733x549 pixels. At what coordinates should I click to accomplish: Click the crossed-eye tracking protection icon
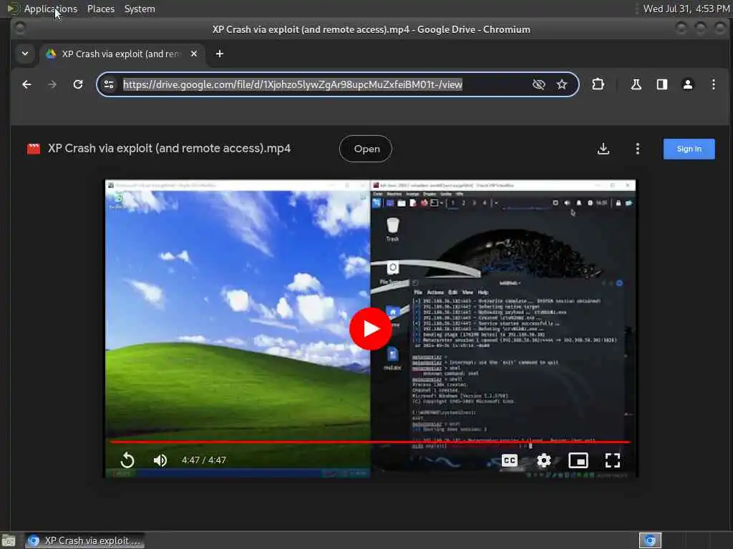click(538, 84)
